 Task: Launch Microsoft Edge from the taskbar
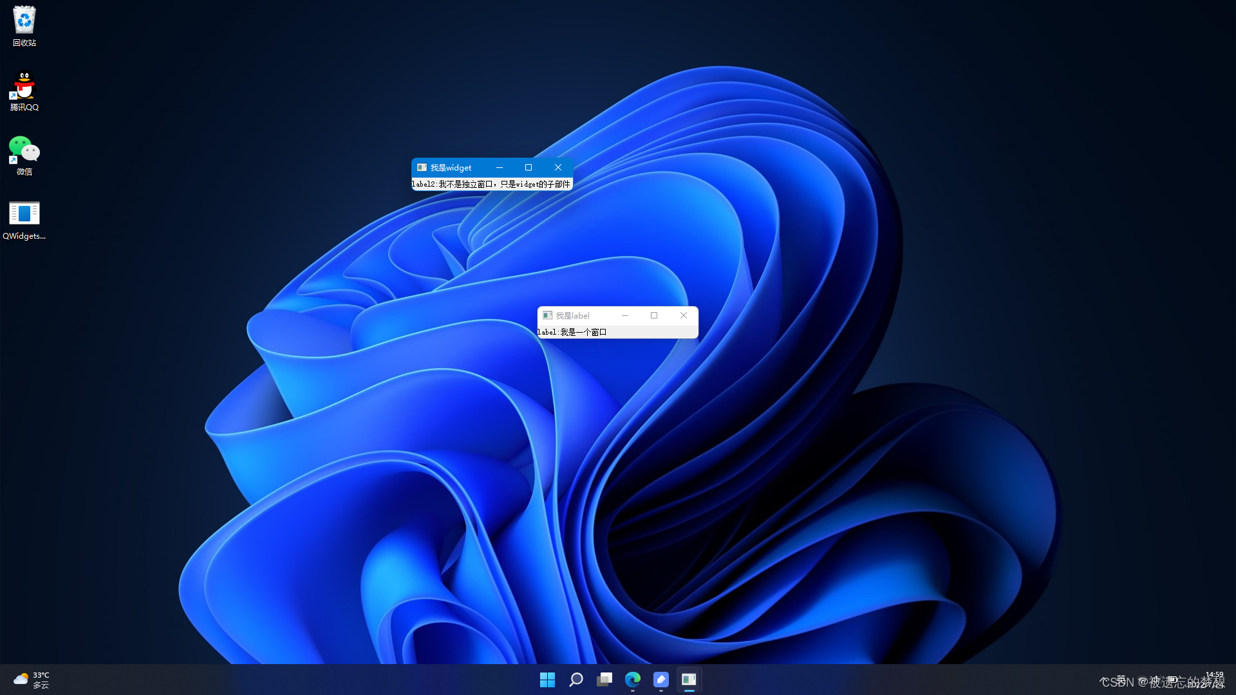633,680
